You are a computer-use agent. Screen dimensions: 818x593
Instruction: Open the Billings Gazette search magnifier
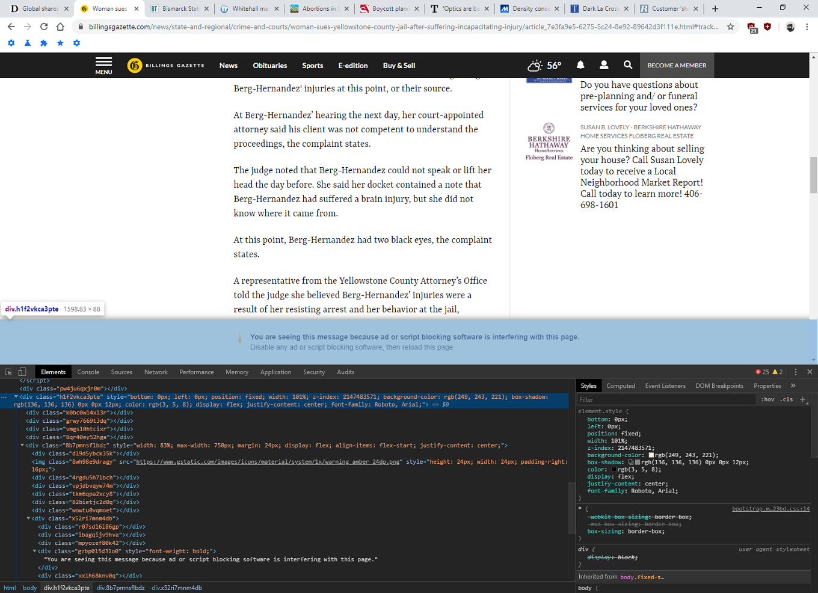click(627, 65)
